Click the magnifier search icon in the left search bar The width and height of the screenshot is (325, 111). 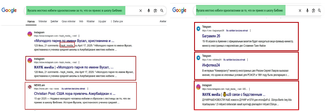click(162, 11)
